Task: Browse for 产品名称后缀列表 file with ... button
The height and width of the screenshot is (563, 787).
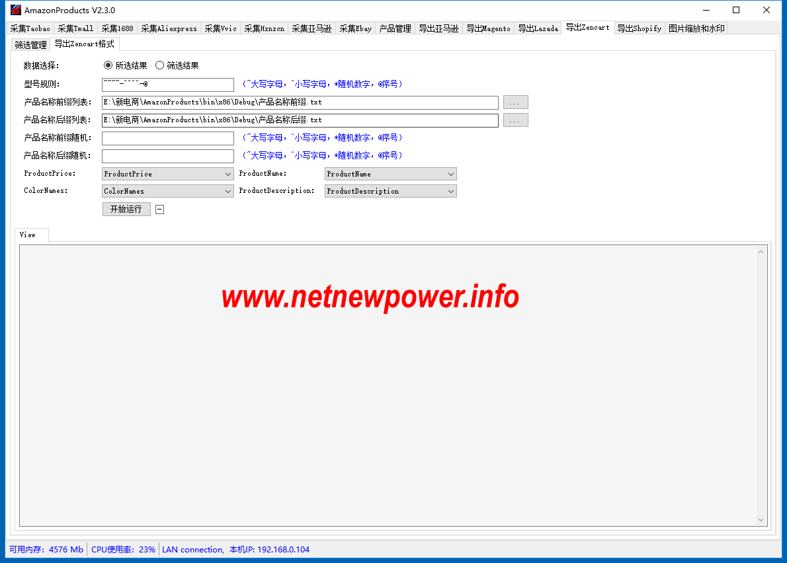Action: click(x=515, y=120)
